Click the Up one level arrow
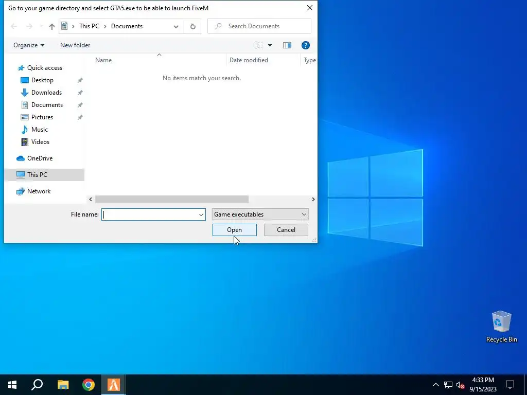Screen dimensions: 527x395 click(52, 26)
